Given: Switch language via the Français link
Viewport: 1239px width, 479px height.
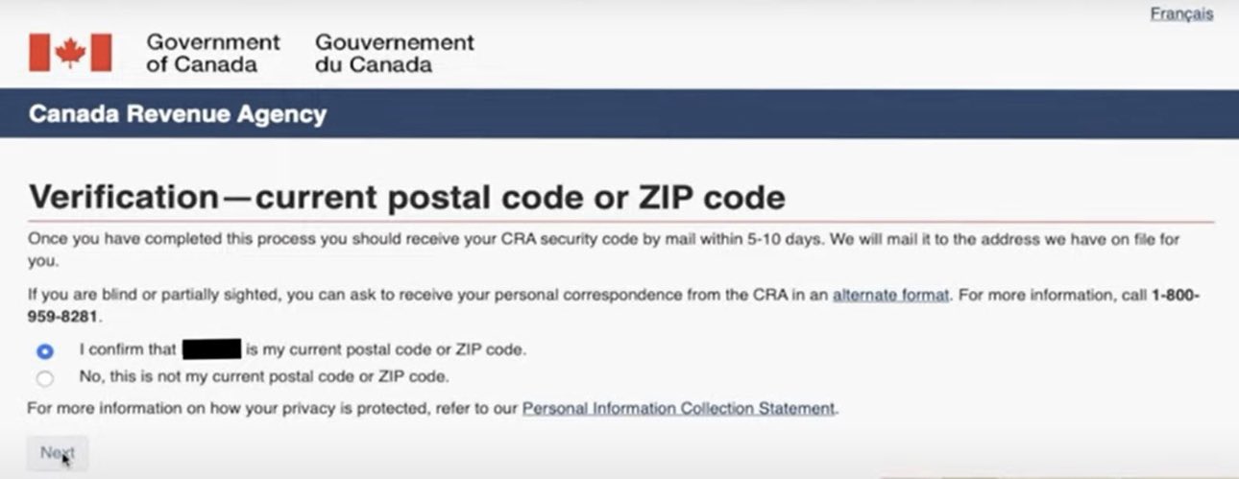Looking at the screenshot, I should pos(1181,14).
